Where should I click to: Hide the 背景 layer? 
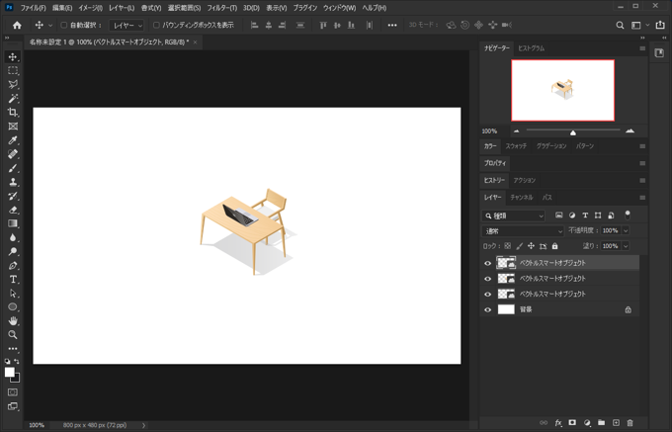point(487,309)
